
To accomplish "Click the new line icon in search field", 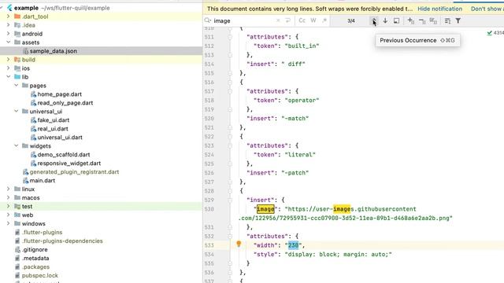I will point(288,20).
